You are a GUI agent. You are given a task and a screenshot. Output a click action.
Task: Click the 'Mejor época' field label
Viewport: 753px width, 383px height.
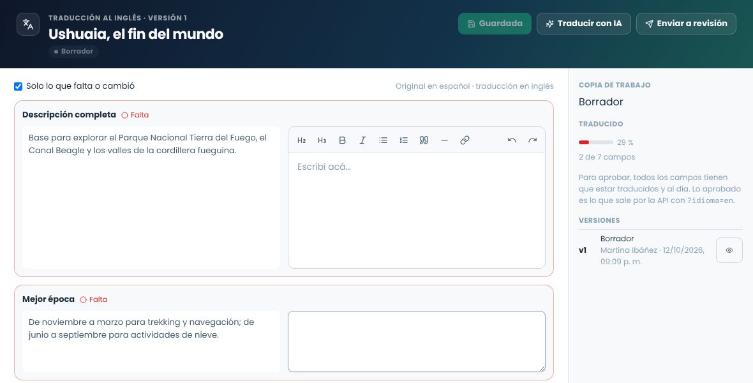pos(48,299)
